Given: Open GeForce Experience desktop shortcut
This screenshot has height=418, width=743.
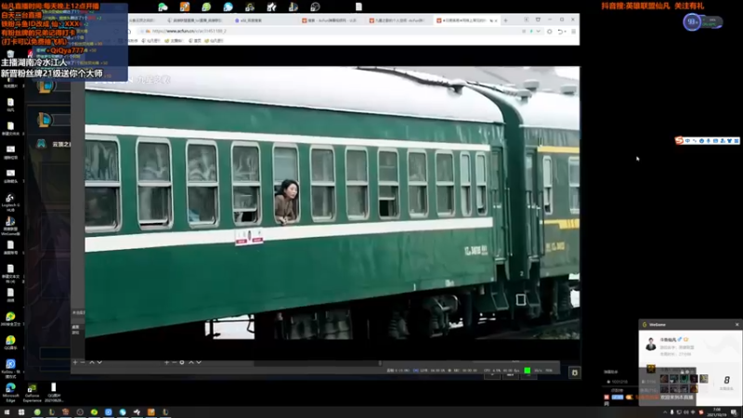Looking at the screenshot, I should pyautogui.click(x=33, y=392).
